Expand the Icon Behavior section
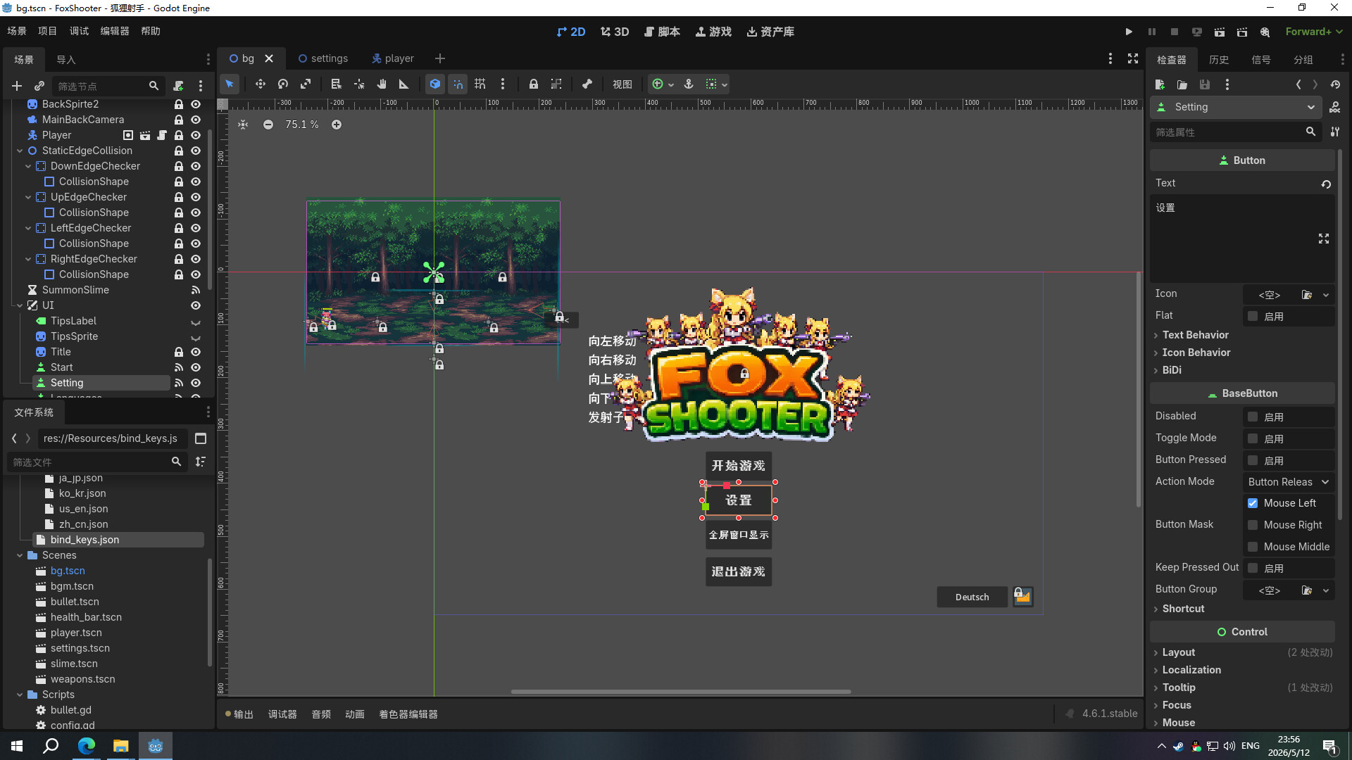The width and height of the screenshot is (1352, 760). click(1196, 353)
